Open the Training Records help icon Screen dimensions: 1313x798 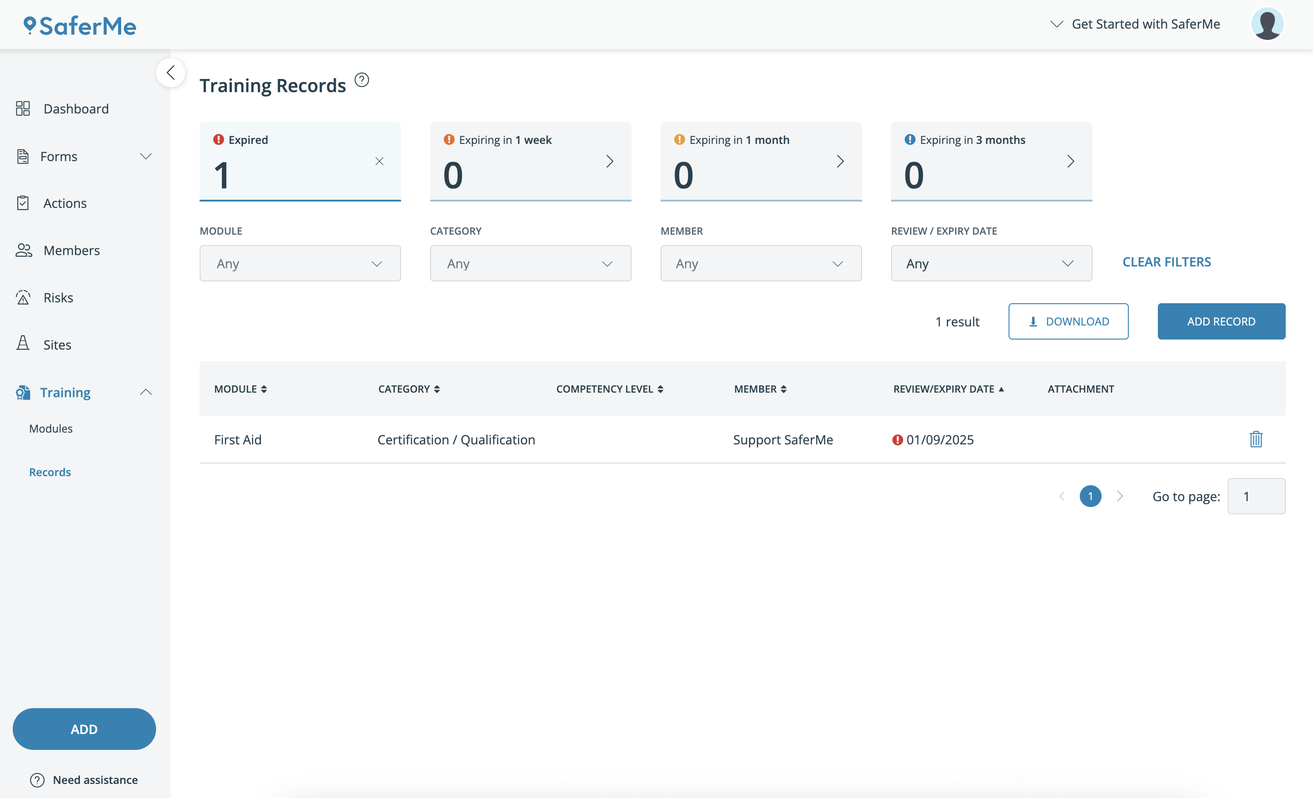pyautogui.click(x=362, y=80)
